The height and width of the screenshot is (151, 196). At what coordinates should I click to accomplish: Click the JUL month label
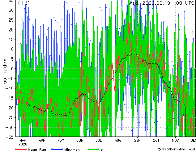click(99, 141)
